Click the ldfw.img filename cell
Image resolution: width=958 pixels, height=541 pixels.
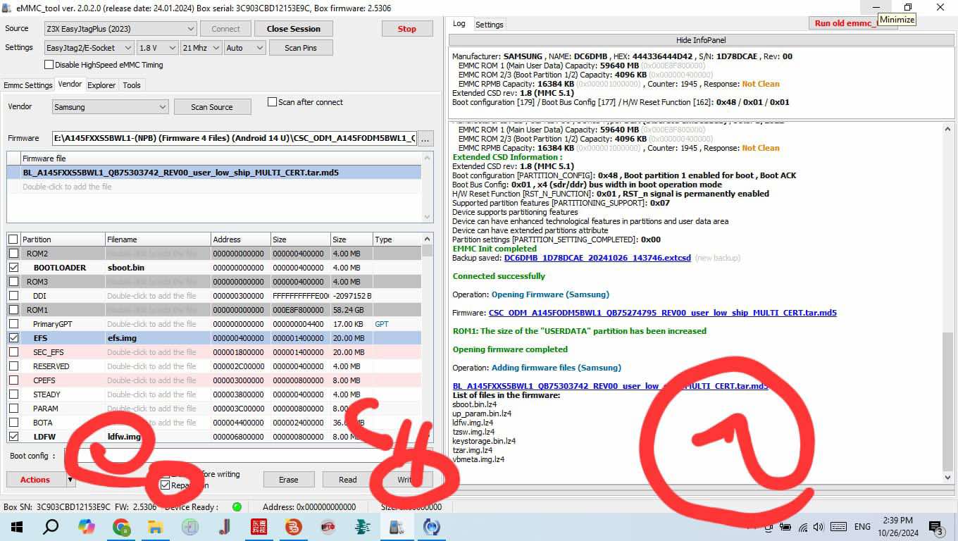tap(158, 437)
